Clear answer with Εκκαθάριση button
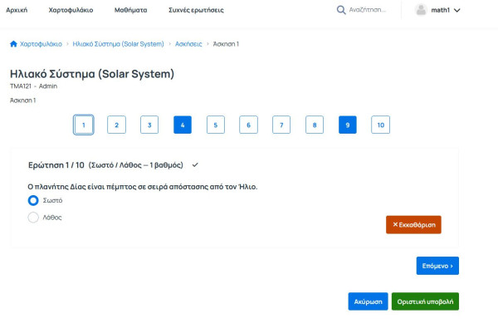 tap(413, 225)
